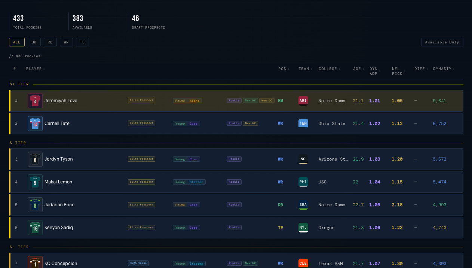Select Jadarian Price's jersey icon
The width and height of the screenshot is (472, 268).
click(x=35, y=205)
